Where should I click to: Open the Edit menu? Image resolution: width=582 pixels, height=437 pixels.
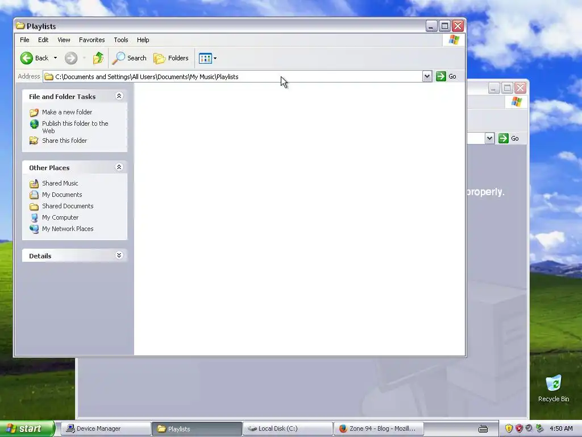click(x=43, y=40)
